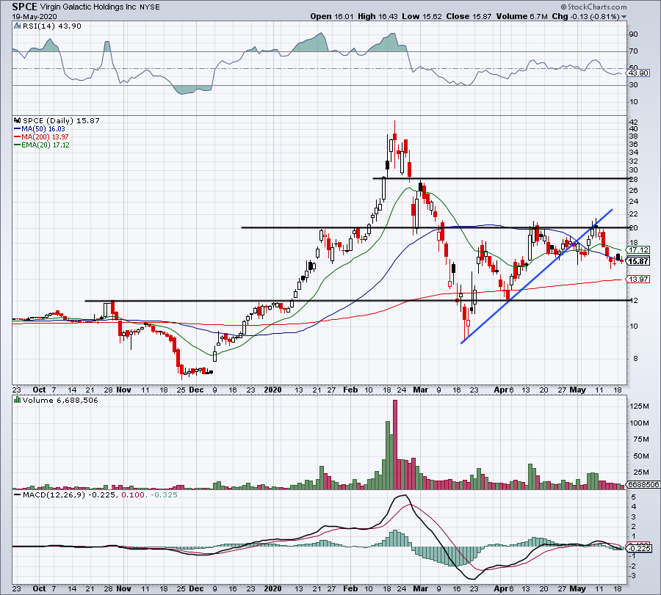Image resolution: width=661 pixels, height=595 pixels.
Task: Click the Chg -0.13 (-0.81%) value
Action: [x=585, y=16]
